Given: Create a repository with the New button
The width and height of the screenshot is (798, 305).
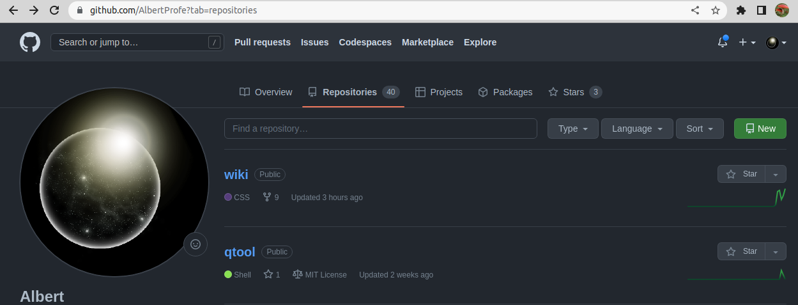Looking at the screenshot, I should [x=760, y=129].
